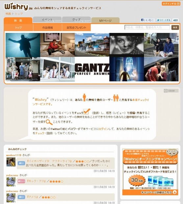This screenshot has height=204, width=183.
Task: Close the Wishry introduction panel
Action: [171, 91]
